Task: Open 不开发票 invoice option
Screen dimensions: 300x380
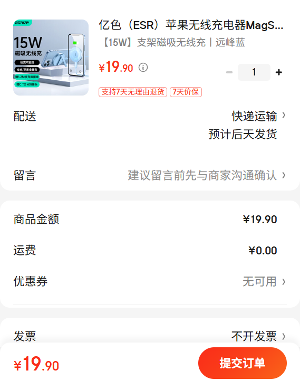Action: click(x=254, y=336)
